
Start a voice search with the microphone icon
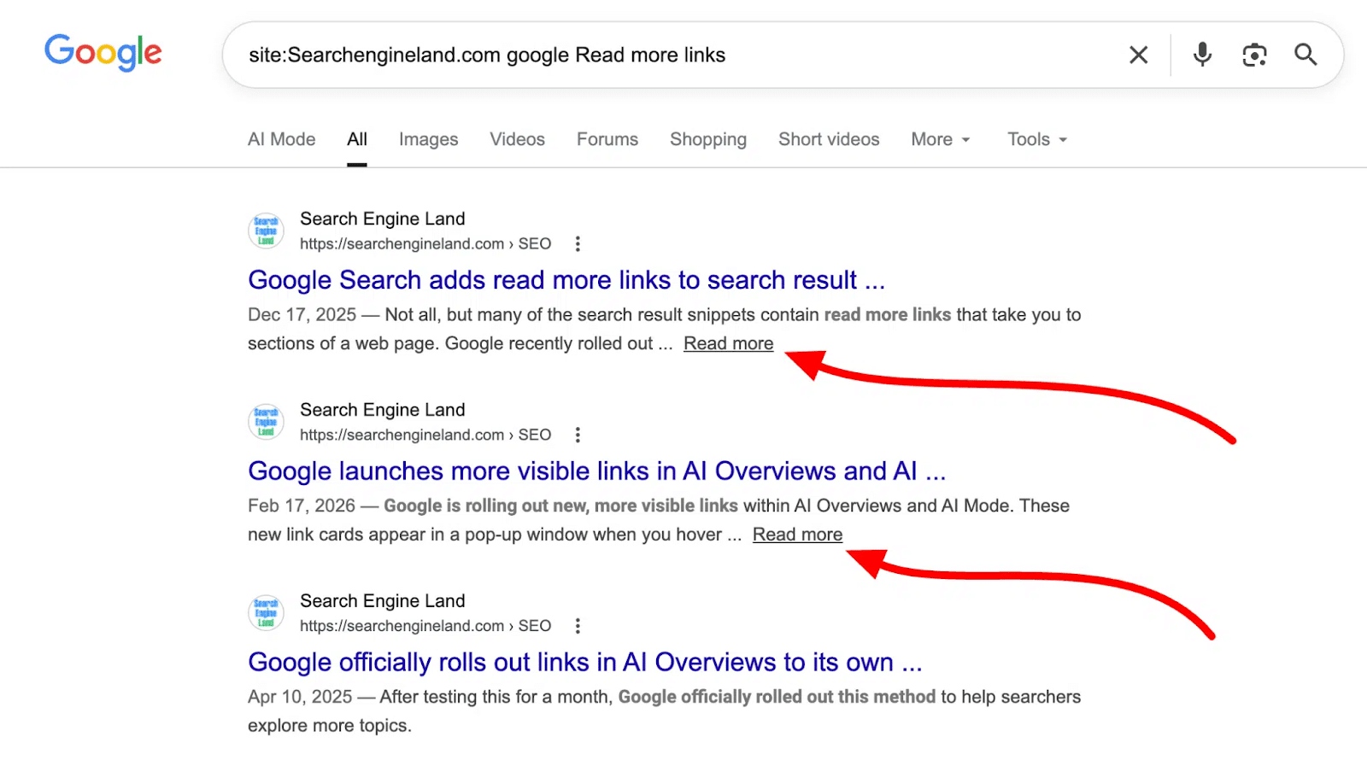1201,55
